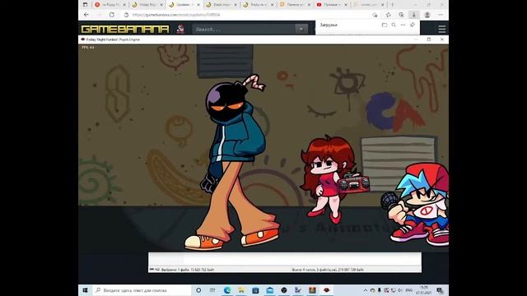Viewport: 527px width, 296px height.
Task: Open the Friday Night Funkin game icon link
Action: coord(180,30)
